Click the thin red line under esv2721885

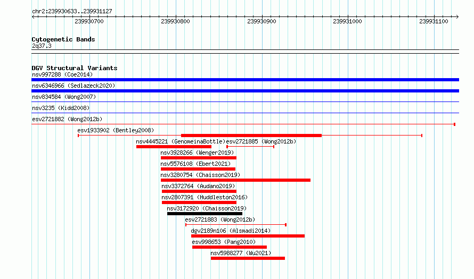[x=250, y=147]
